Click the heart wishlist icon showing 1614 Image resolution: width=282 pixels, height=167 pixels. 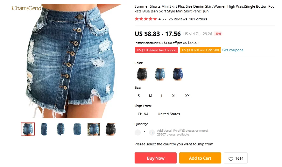coord(231,158)
